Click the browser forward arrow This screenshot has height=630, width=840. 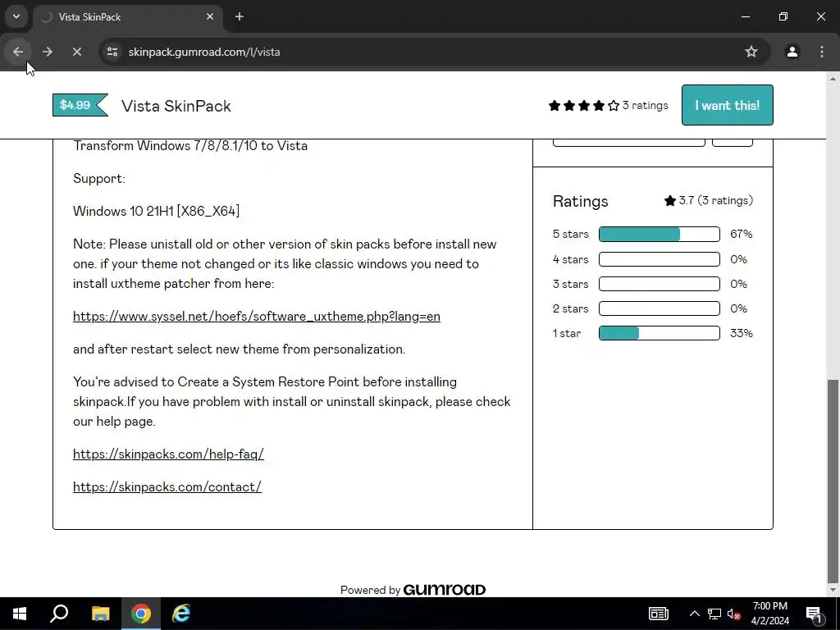(x=47, y=52)
